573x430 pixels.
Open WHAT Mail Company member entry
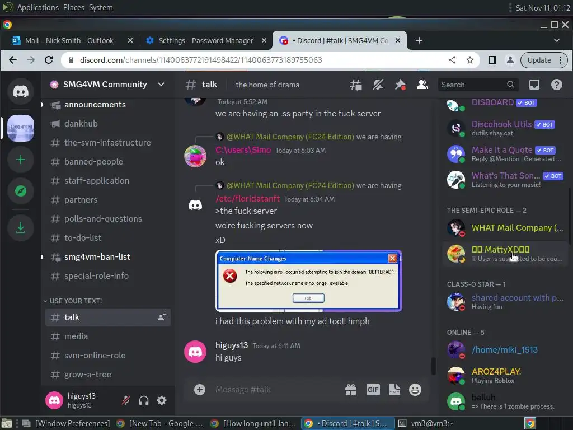tap(505, 228)
